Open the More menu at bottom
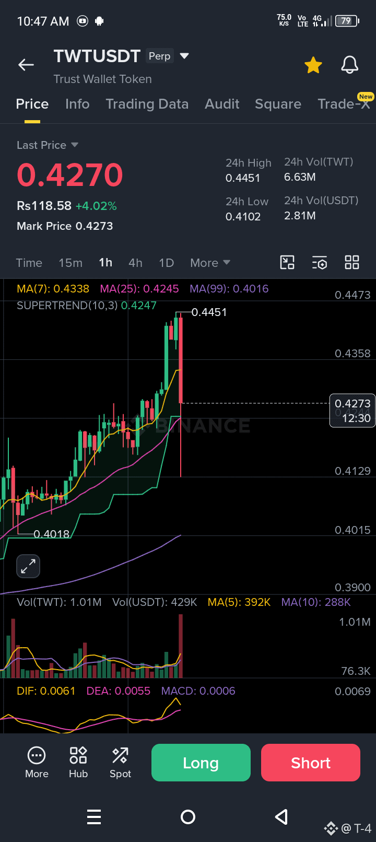This screenshot has height=842, width=376. point(37,763)
